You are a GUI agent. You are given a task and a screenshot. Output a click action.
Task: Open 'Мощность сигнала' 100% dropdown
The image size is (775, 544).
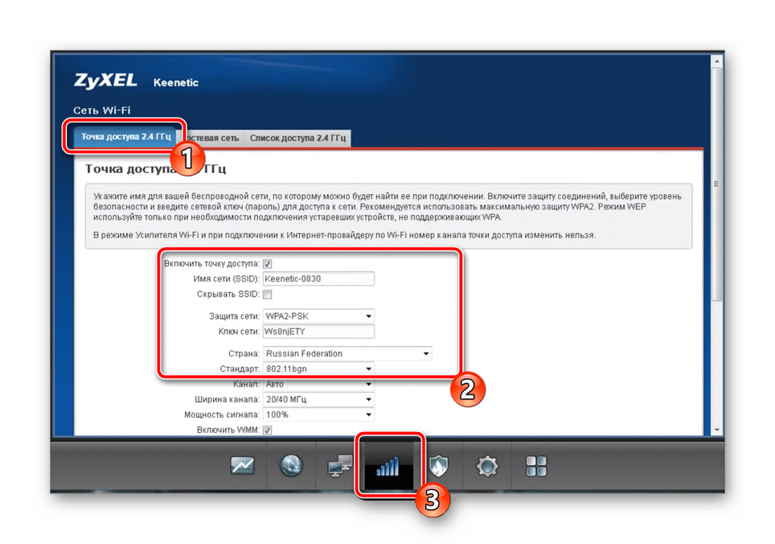[x=319, y=415]
